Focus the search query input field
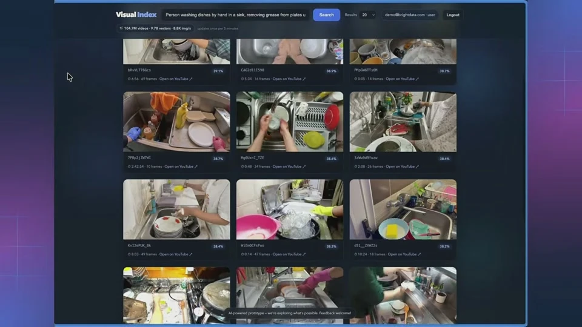Image resolution: width=582 pixels, height=327 pixels. click(x=235, y=15)
